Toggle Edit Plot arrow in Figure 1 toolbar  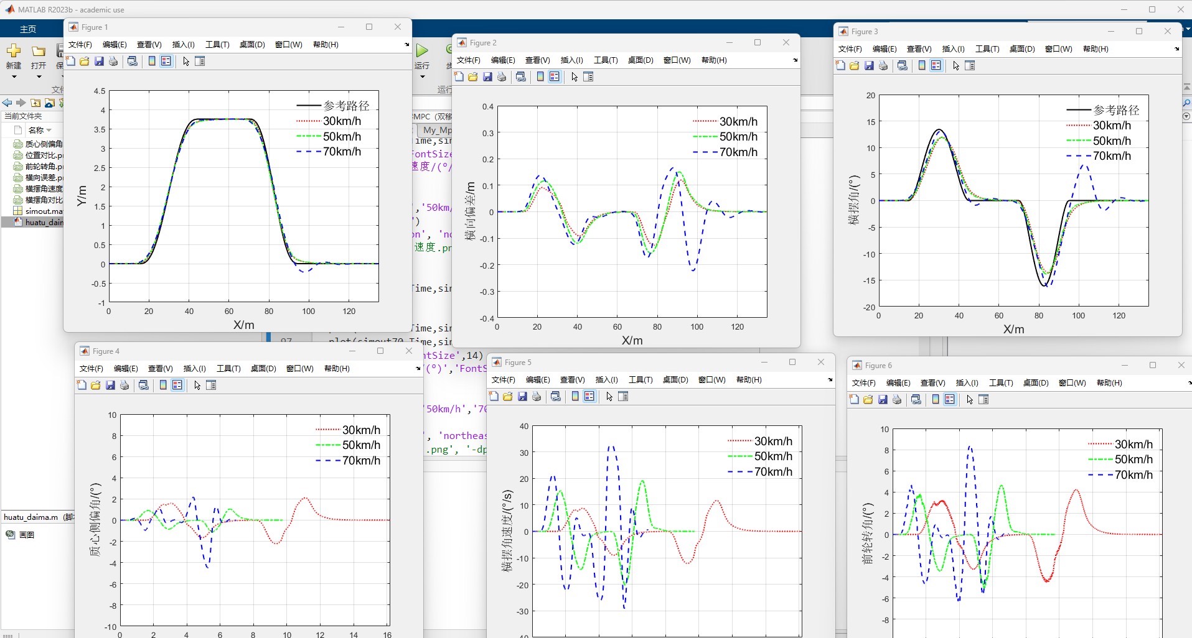tap(185, 61)
